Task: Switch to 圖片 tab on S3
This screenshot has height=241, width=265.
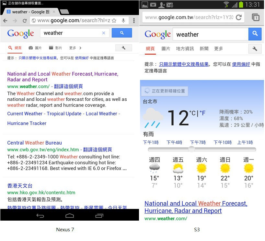Action: (x=166, y=49)
